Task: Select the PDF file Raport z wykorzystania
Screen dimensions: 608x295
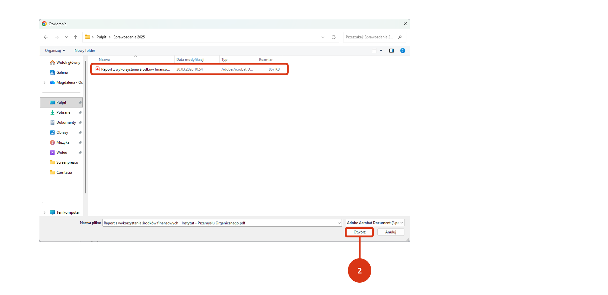Action: [135, 69]
